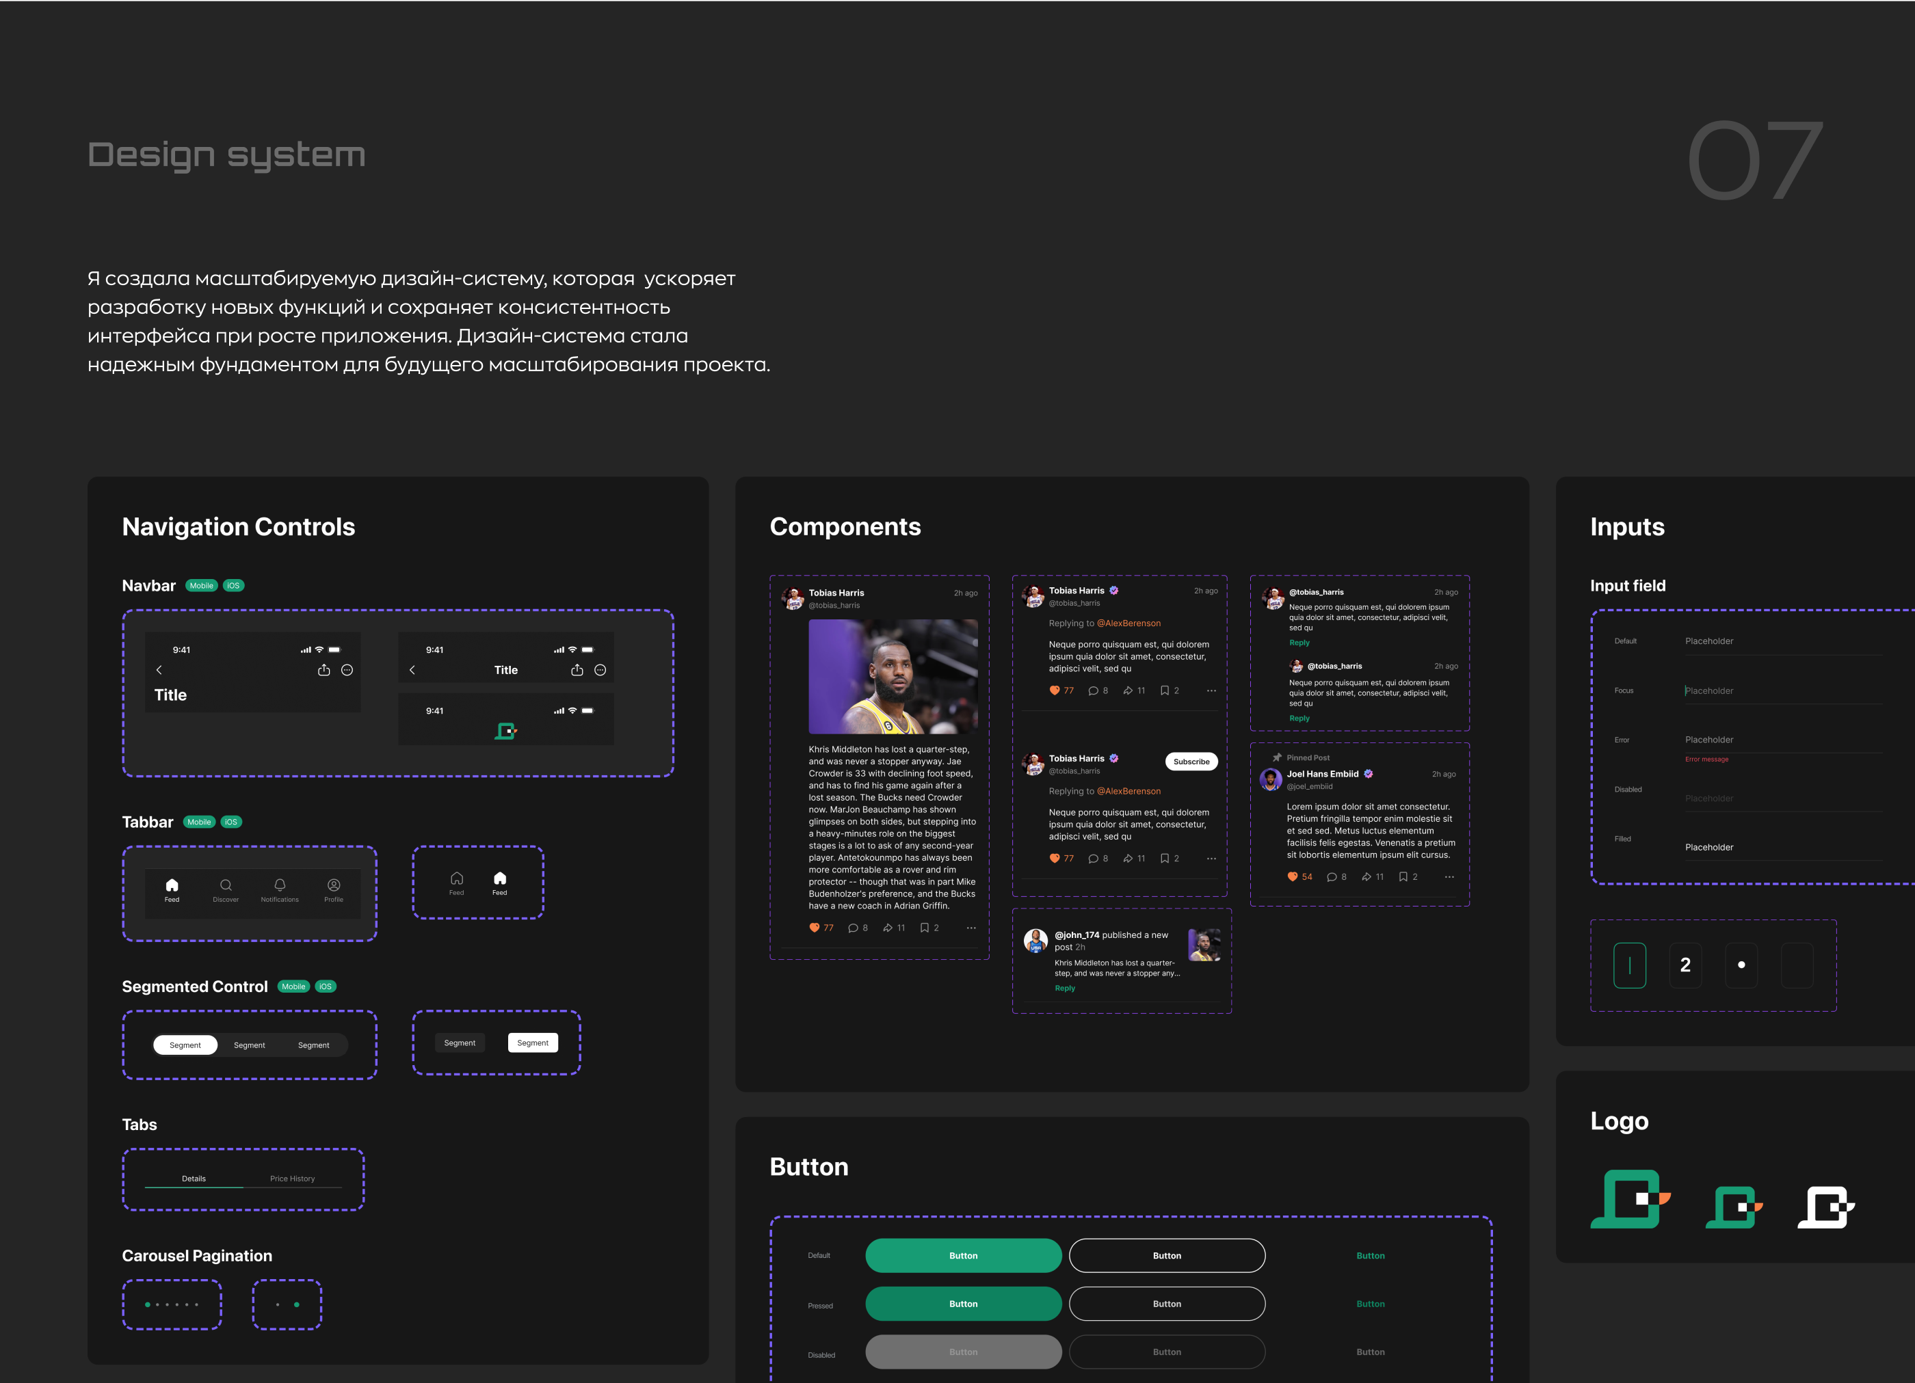Switch to Price History tab
The height and width of the screenshot is (1383, 1915).
[292, 1178]
